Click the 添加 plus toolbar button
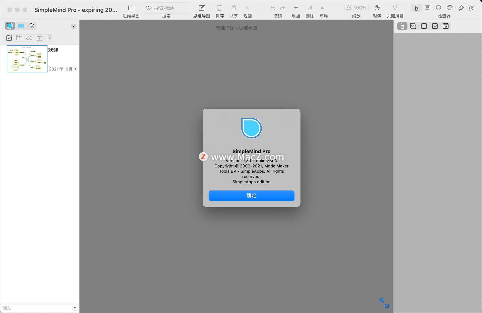Screen dimensions: 482x313 click(296, 8)
